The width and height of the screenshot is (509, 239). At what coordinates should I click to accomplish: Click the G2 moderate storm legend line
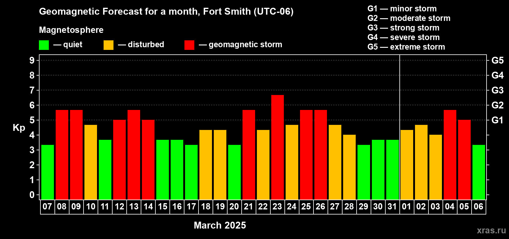(x=409, y=18)
